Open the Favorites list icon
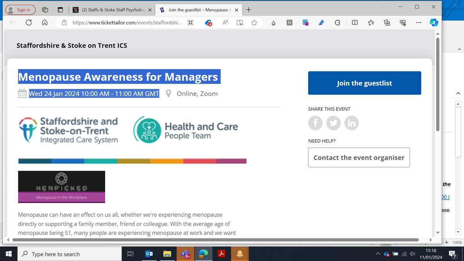Image resolution: width=464 pixels, height=261 pixels. pyautogui.click(x=371, y=23)
